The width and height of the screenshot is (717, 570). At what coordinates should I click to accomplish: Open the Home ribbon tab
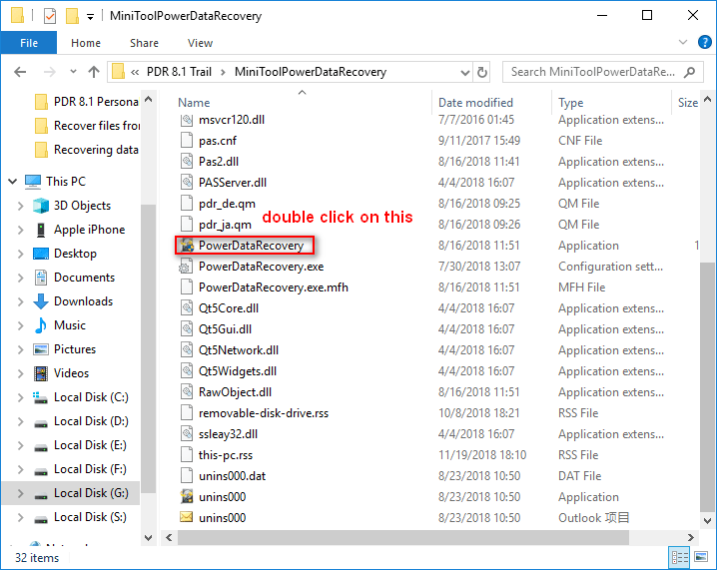pyautogui.click(x=86, y=43)
